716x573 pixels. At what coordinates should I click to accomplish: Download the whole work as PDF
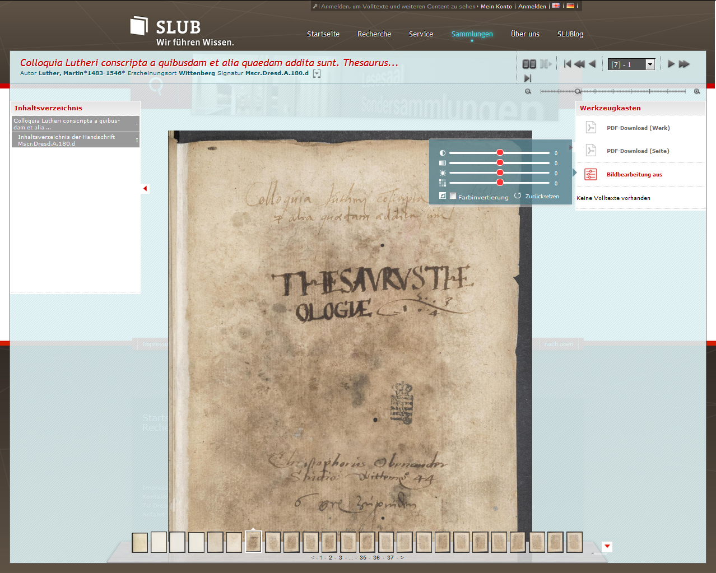[x=638, y=128]
